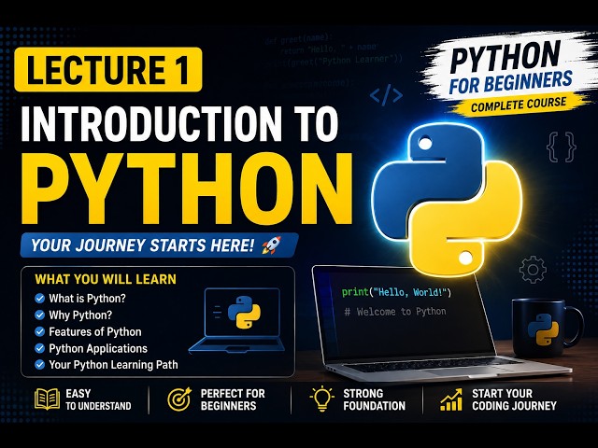Click the small laptop illustration with Python logo
This screenshot has height=448, width=598.
point(237,320)
